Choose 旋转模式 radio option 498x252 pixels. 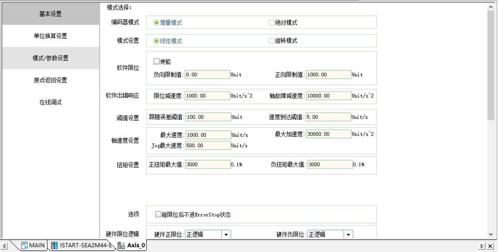[272, 41]
